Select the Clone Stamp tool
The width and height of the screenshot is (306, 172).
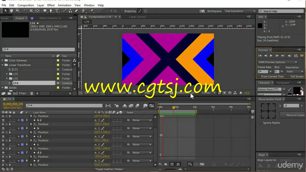[70, 11]
